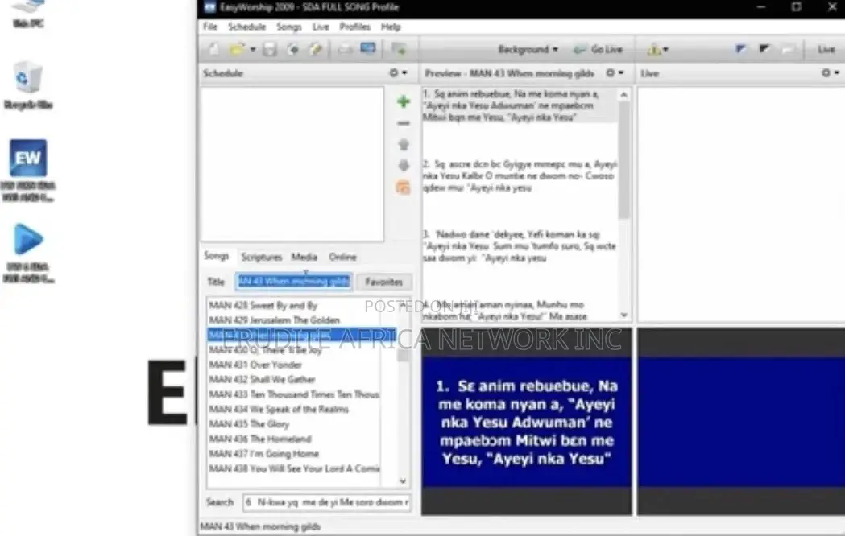This screenshot has height=536, width=845.
Task: Toggle the Live output button
Action: point(826,50)
